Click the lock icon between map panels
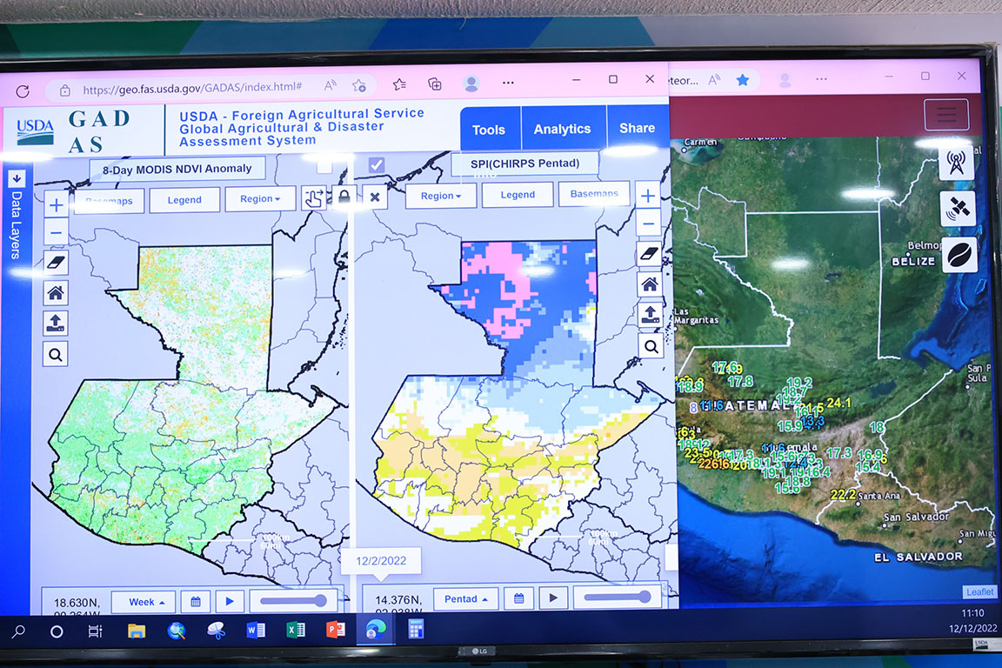The image size is (1002, 668). click(x=344, y=197)
